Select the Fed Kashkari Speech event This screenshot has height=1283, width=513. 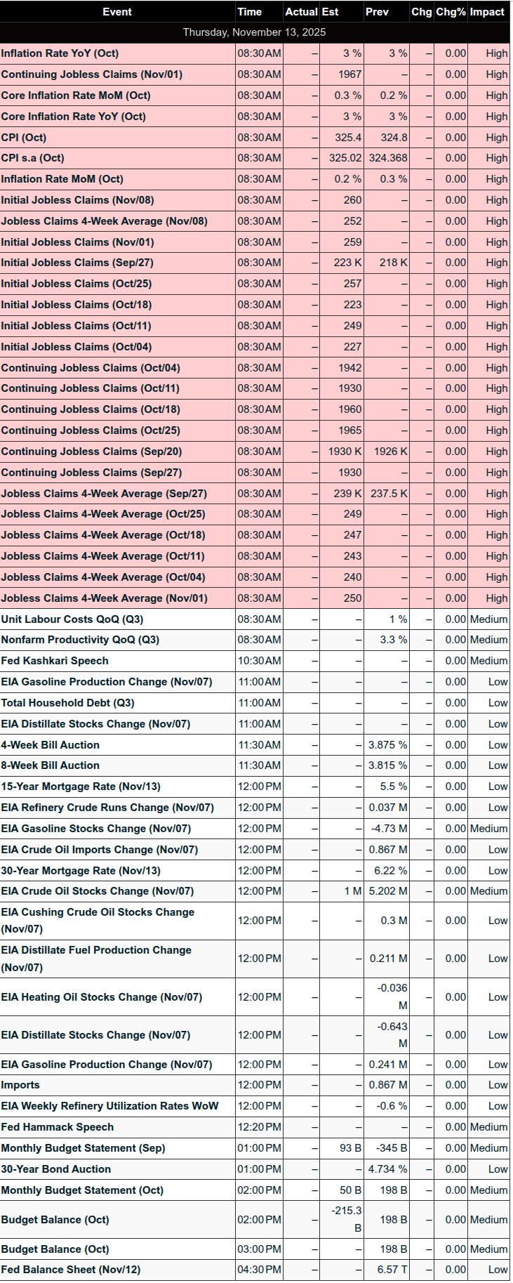55,661
